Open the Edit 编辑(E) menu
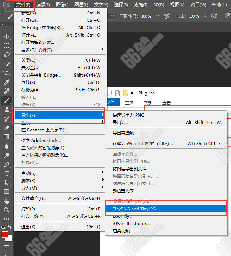Viewport: 231px width, 256px height. tap(43, 5)
